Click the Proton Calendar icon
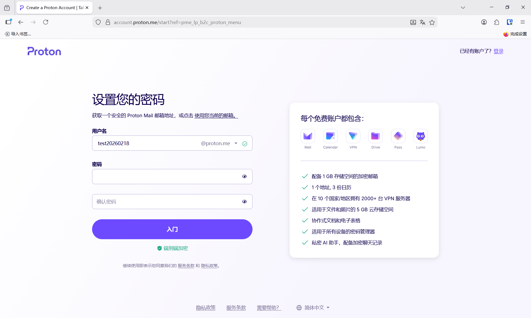The width and height of the screenshot is (531, 318). 330,136
